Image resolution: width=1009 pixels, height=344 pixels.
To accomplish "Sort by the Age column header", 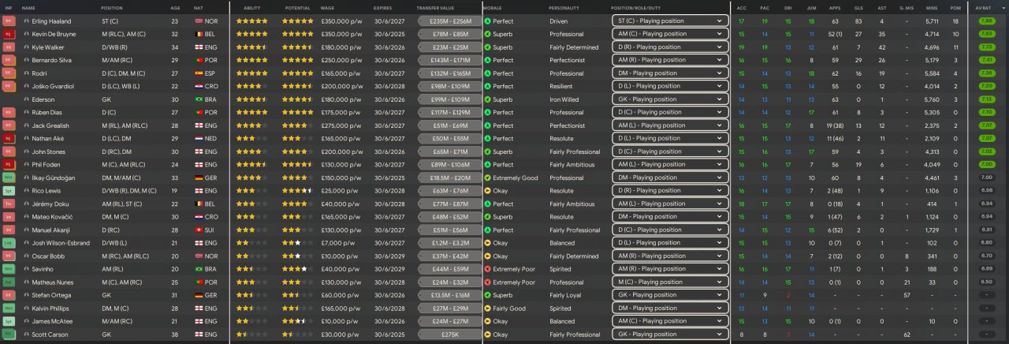I will [175, 7].
